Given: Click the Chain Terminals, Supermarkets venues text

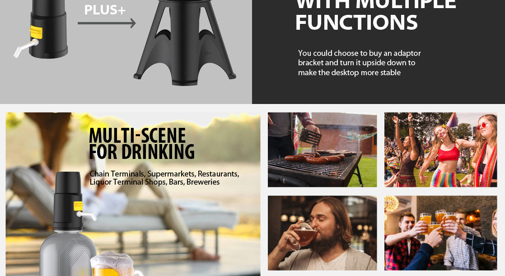Looking at the screenshot, I should pyautogui.click(x=164, y=178).
